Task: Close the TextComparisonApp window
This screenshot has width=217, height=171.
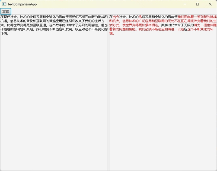Action: [x=210, y=4]
